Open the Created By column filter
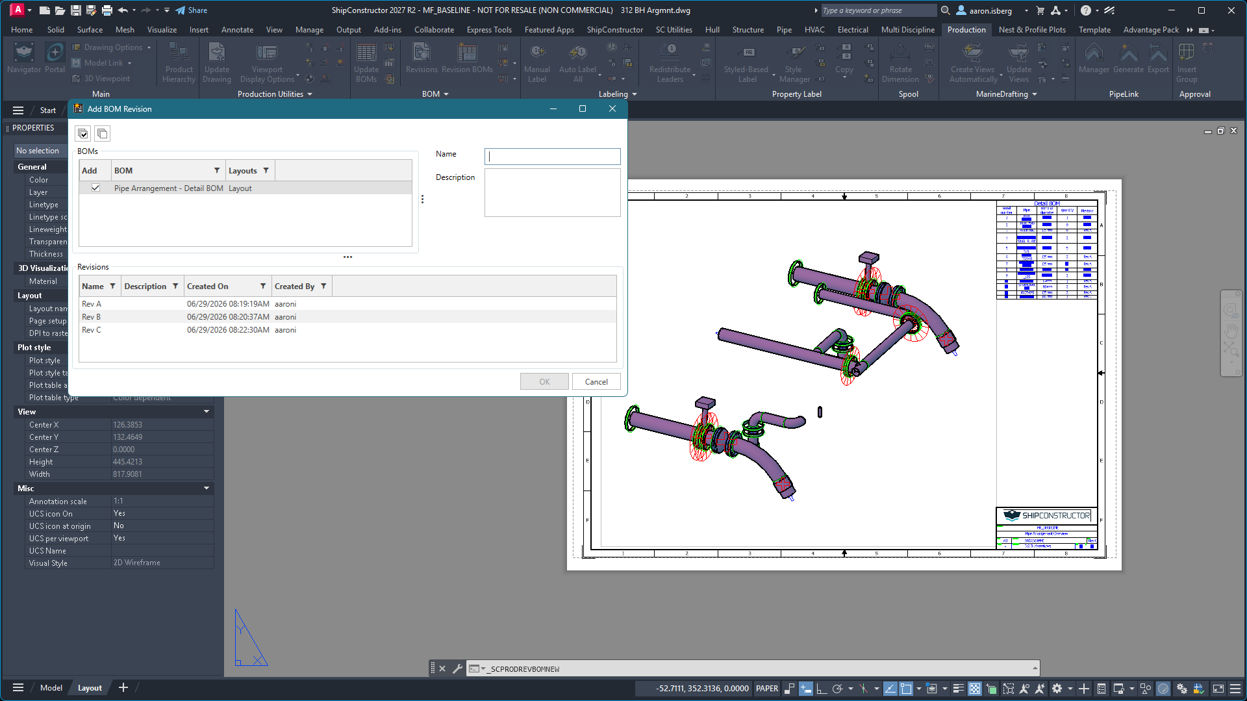Screen dimensions: 1247x701 (x=323, y=286)
